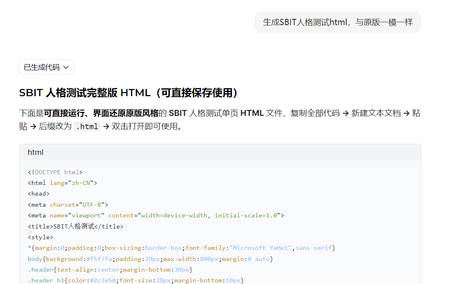
Task: Click the meta viewport code line
Action: click(156, 215)
